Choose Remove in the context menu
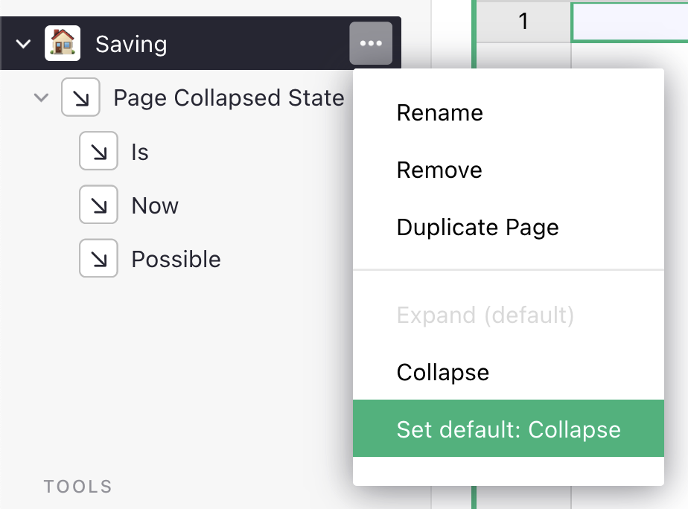Screen dimensions: 688x509 pos(439,170)
